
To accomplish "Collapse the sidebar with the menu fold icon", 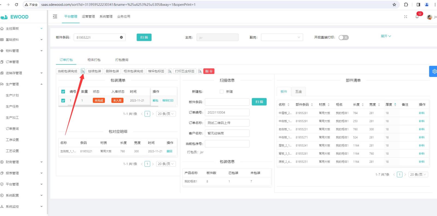I will tap(55, 16).
